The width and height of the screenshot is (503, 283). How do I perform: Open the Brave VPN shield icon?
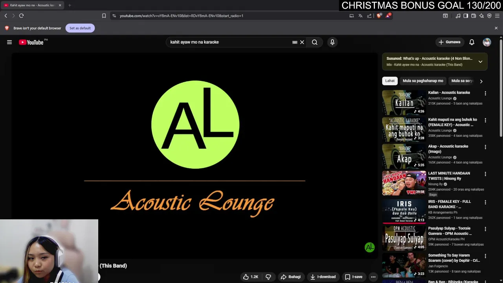489,16
